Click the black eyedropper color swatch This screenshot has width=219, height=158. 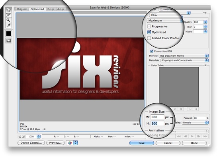click(8, 33)
